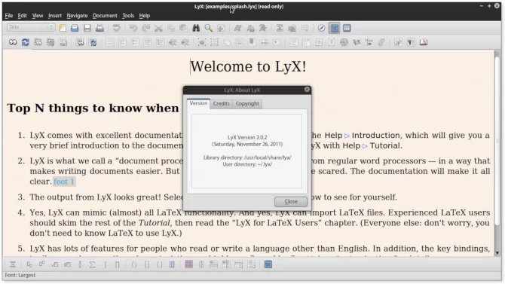Click 'LyX Version 2.0.2' text in dialog
This screenshot has height=284, width=505.
[247, 137]
